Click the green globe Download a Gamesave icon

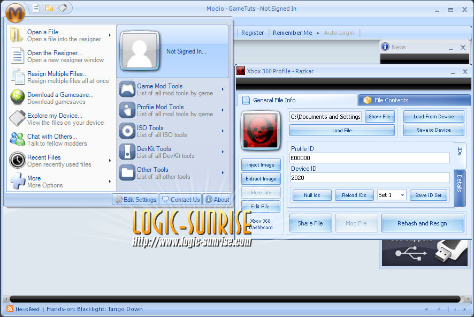pyautogui.click(x=17, y=97)
